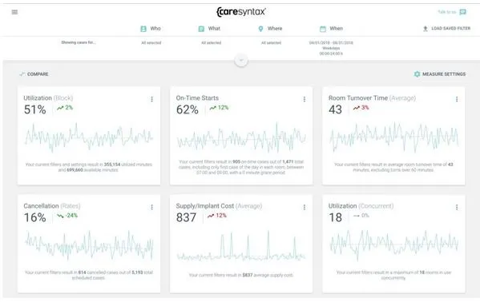Click the 18 concurrent utilization value

click(x=335, y=218)
